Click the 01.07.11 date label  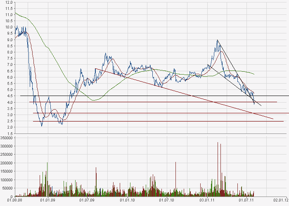(246, 200)
